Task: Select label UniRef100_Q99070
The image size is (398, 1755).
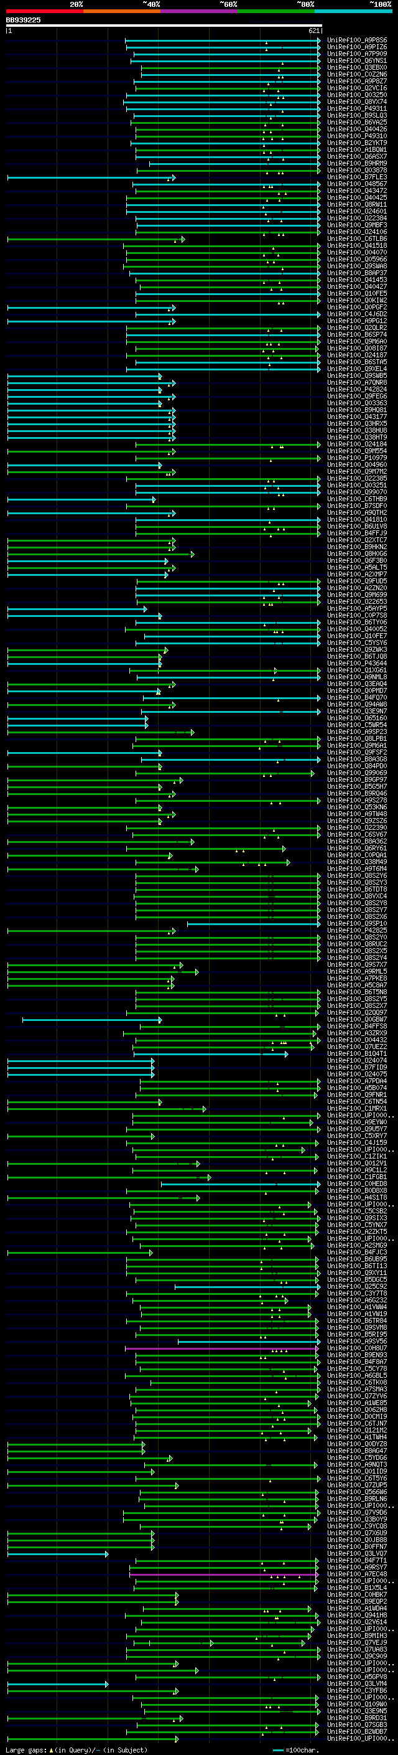Action: click(357, 492)
